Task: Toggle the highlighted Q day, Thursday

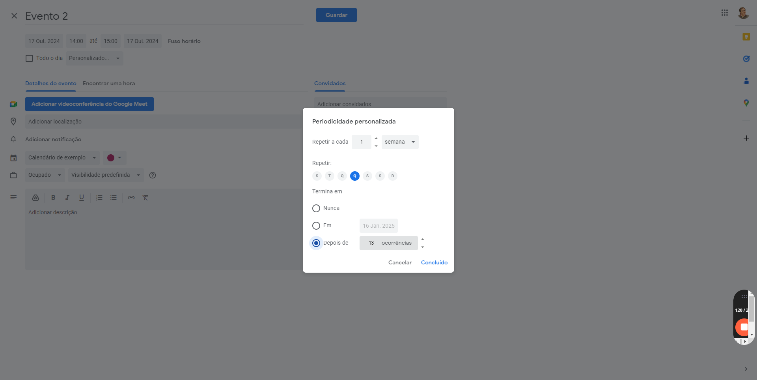Action: pyautogui.click(x=355, y=176)
